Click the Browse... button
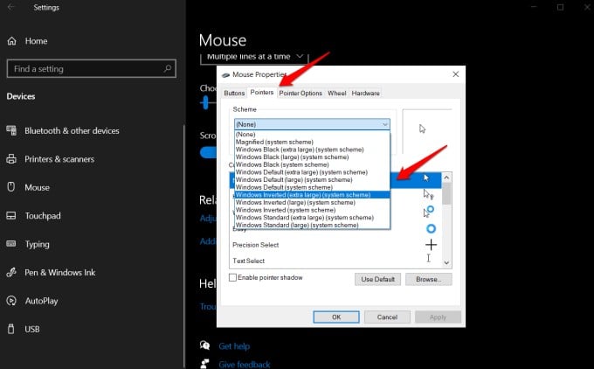 [x=428, y=279]
